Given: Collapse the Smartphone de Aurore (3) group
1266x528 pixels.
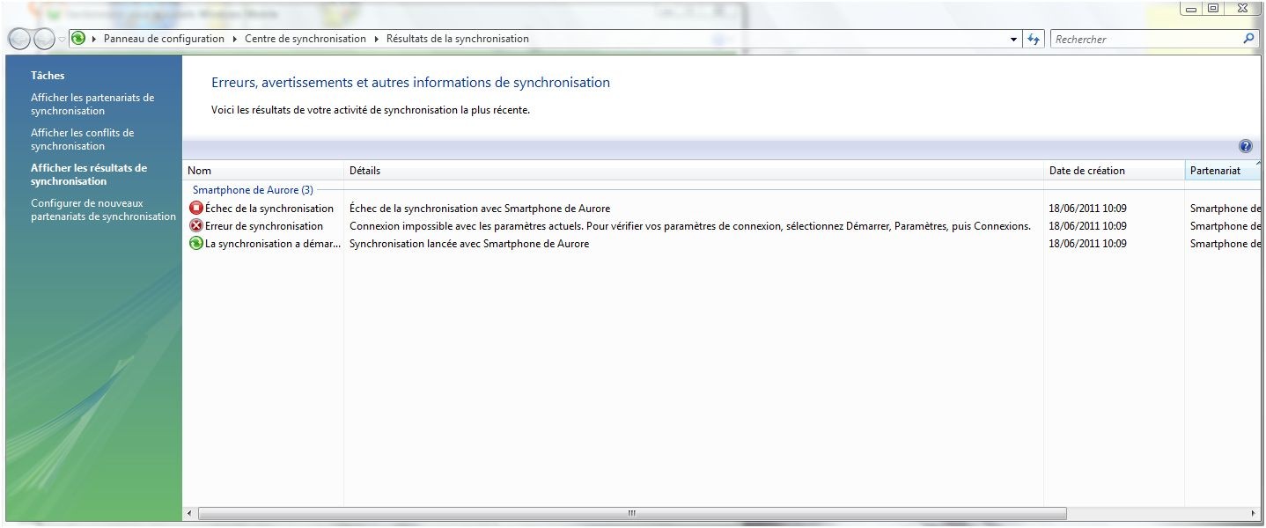Looking at the screenshot, I should [x=253, y=190].
